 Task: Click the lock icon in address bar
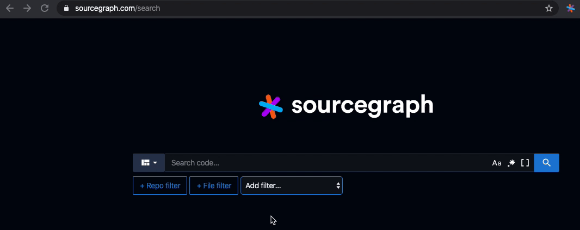(x=66, y=8)
